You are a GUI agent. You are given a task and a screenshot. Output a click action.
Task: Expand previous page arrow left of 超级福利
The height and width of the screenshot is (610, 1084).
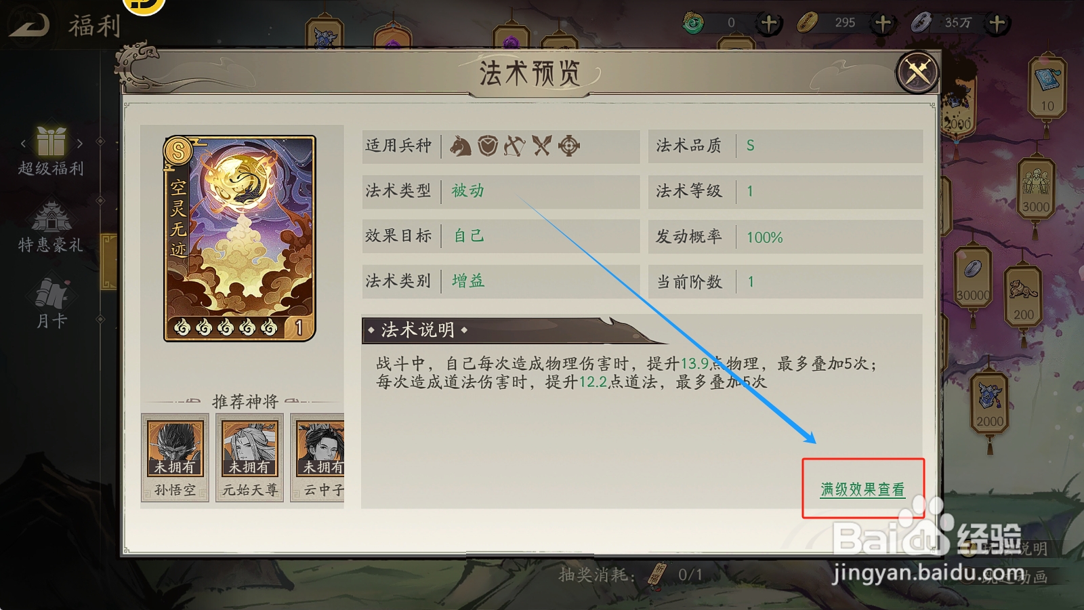click(23, 143)
